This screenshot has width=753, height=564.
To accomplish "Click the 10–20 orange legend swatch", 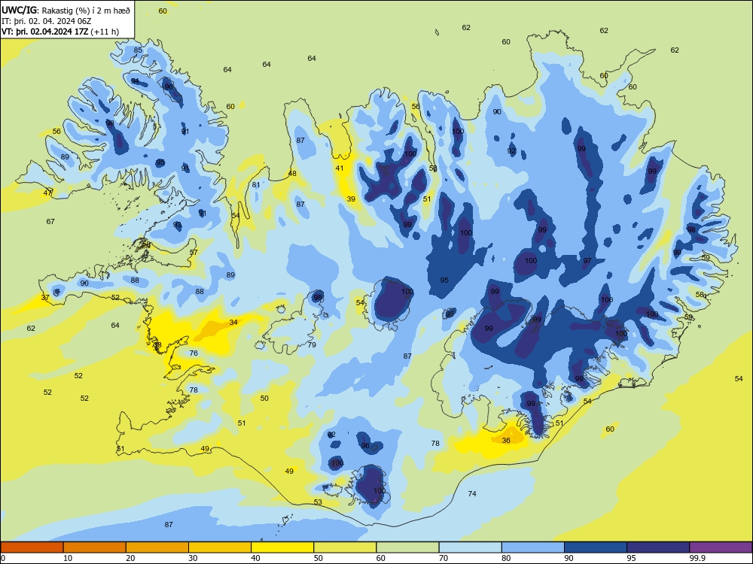I will [x=95, y=547].
